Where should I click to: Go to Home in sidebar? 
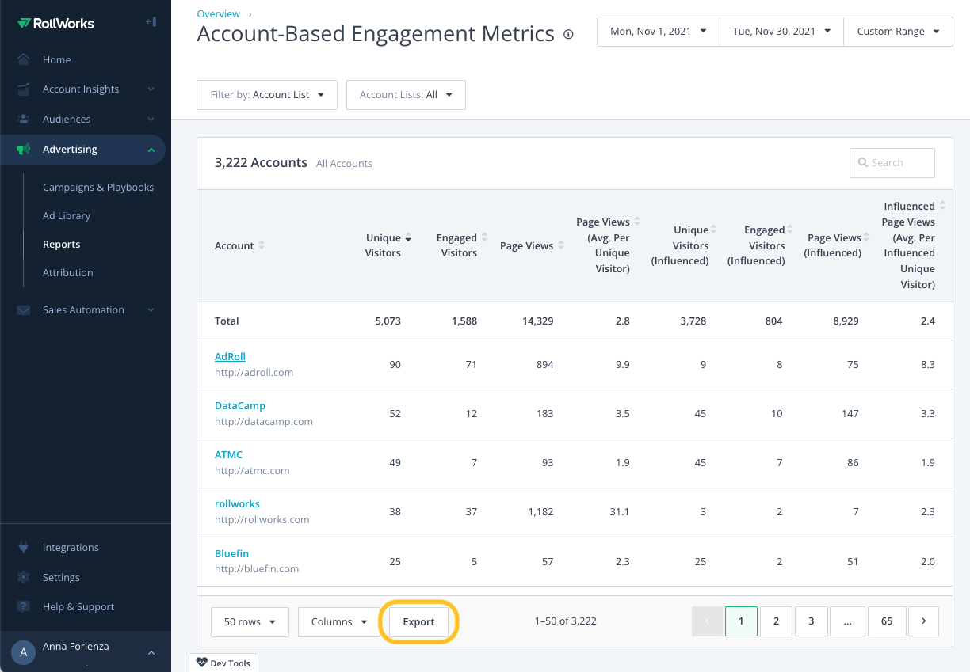[57, 59]
